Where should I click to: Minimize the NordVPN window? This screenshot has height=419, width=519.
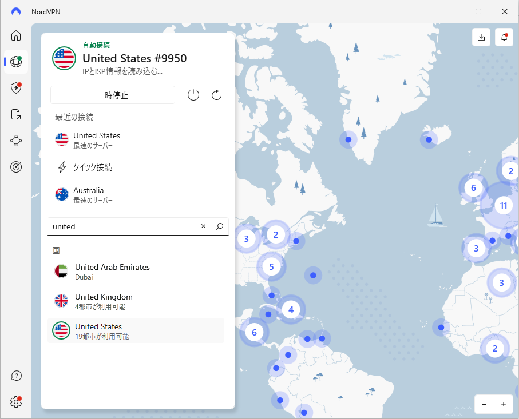[x=452, y=11]
